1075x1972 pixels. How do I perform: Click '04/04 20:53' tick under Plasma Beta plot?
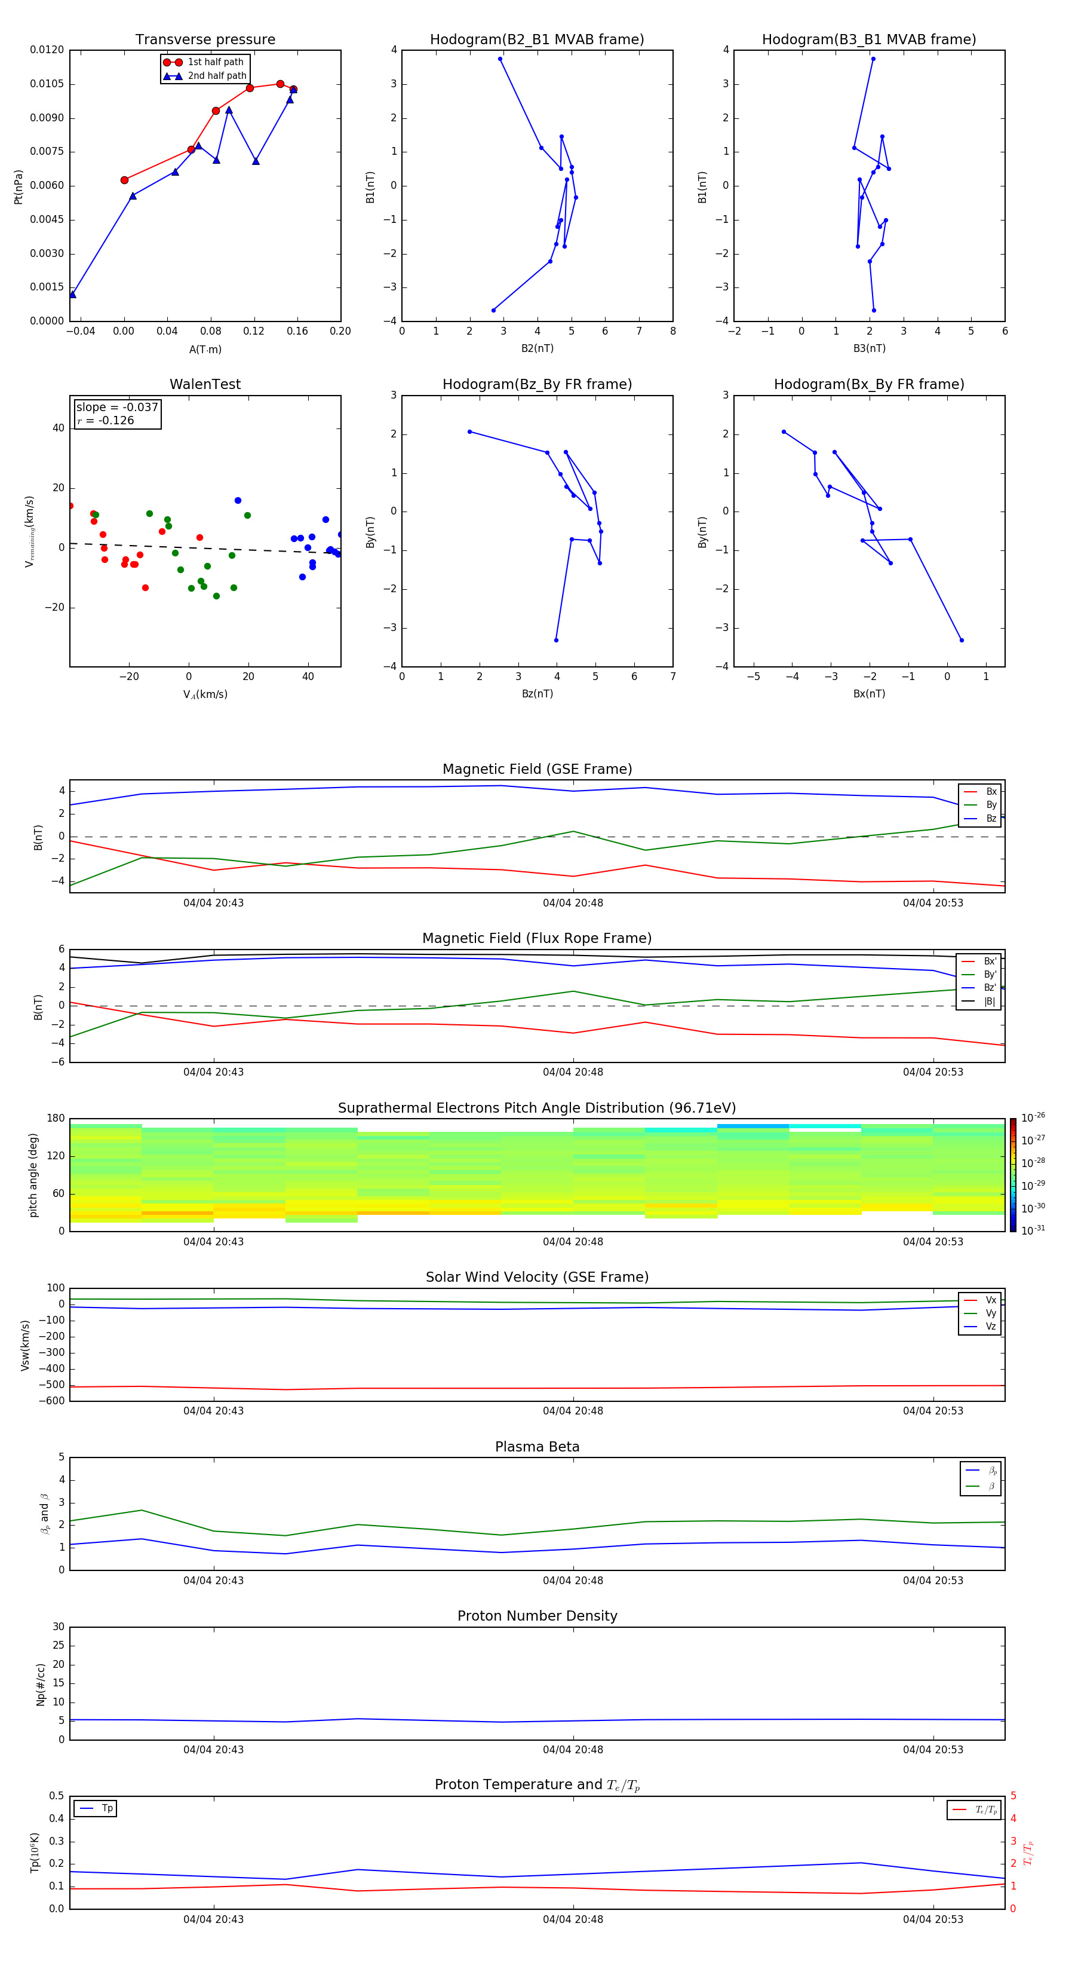pos(933,1580)
